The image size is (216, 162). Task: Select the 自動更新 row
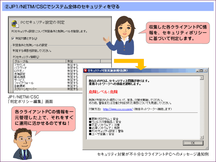[48, 86]
